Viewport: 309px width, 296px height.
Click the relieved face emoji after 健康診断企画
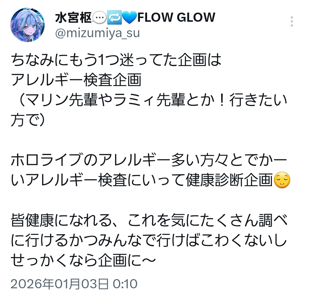tap(282, 180)
